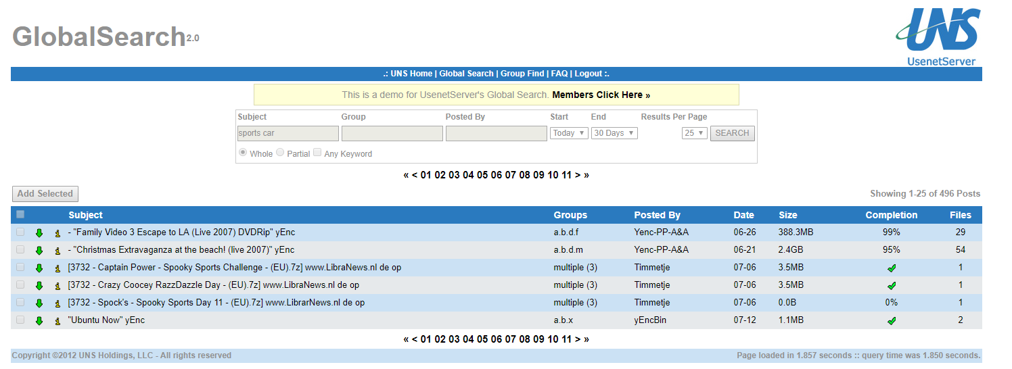Check the box for Captain Power row

[20, 267]
